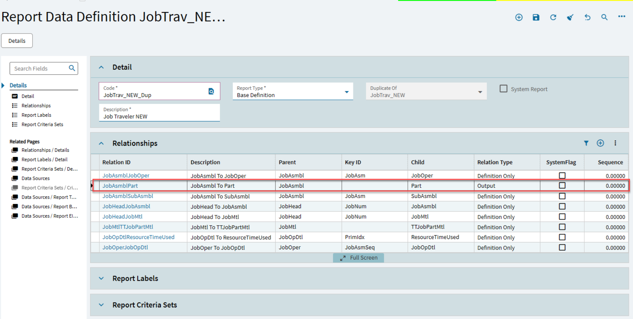Viewport: 633px width, 319px height.
Task: Click the Code field containing JobTrav_NEW_Dup
Action: 159,91
